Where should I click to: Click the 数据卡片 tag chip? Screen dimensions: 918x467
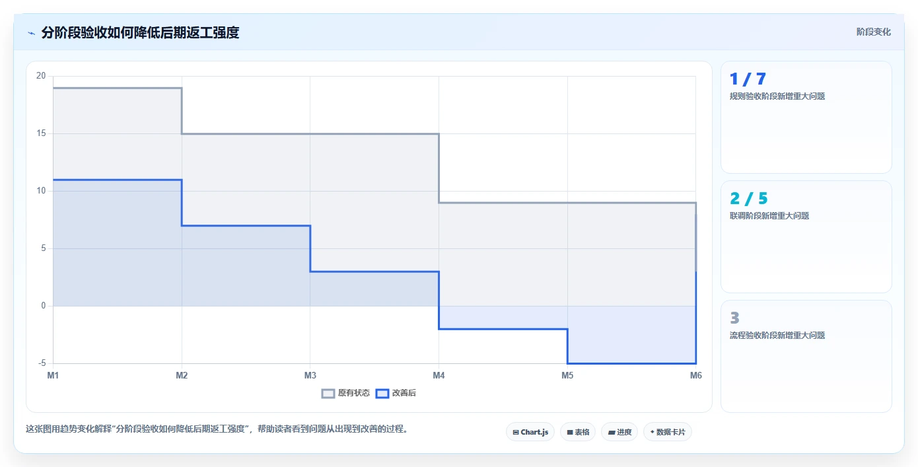668,432
